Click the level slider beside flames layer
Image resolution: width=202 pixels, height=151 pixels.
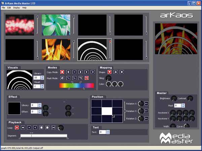[x=73, y=50]
